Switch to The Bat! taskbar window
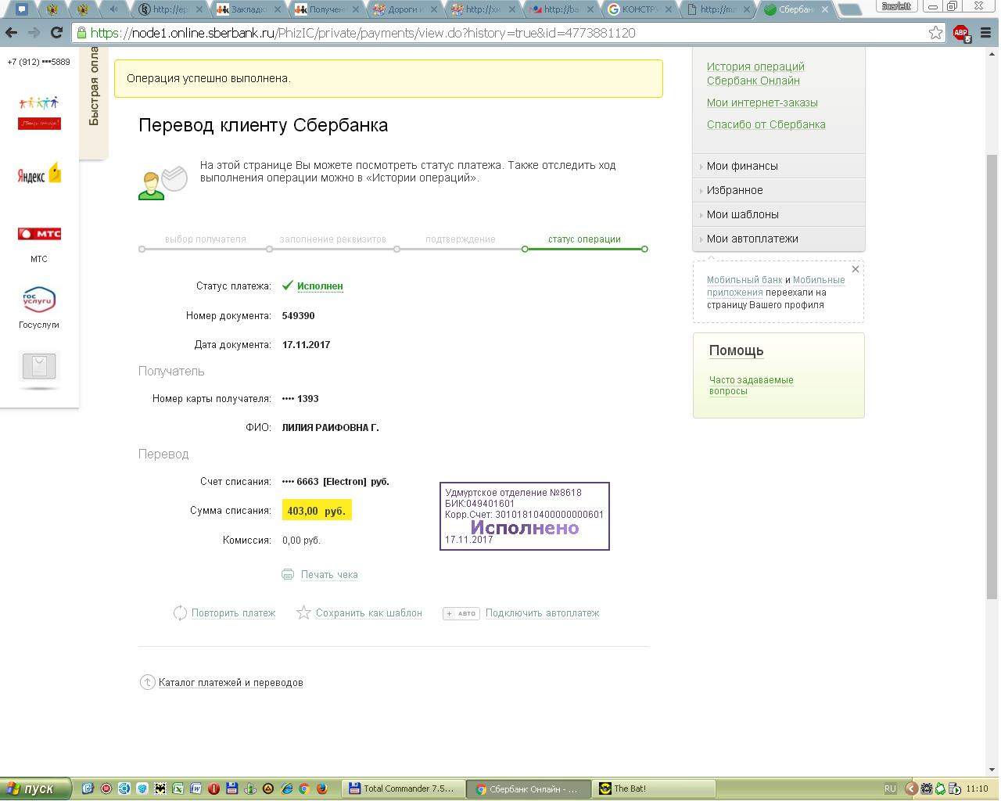This screenshot has height=801, width=1001. coord(655,788)
